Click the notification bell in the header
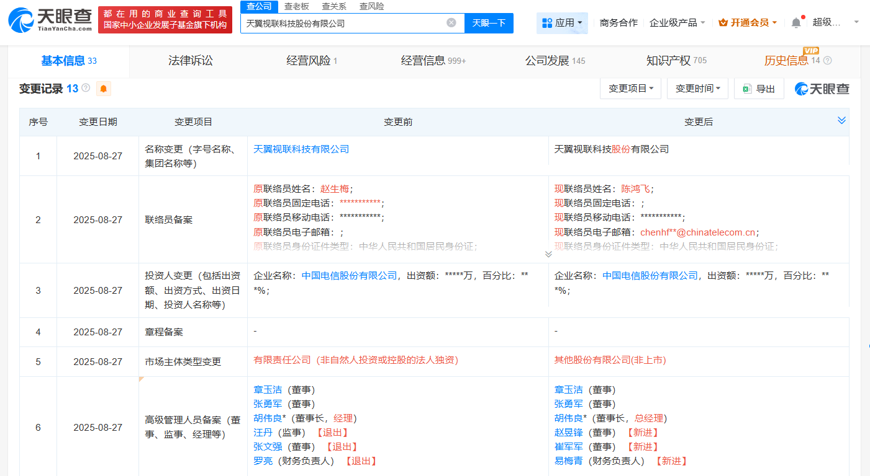870x476 pixels. 796,22
